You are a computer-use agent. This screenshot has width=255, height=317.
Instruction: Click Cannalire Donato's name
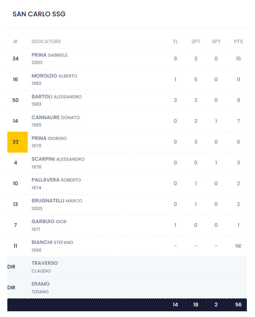coord(55,117)
